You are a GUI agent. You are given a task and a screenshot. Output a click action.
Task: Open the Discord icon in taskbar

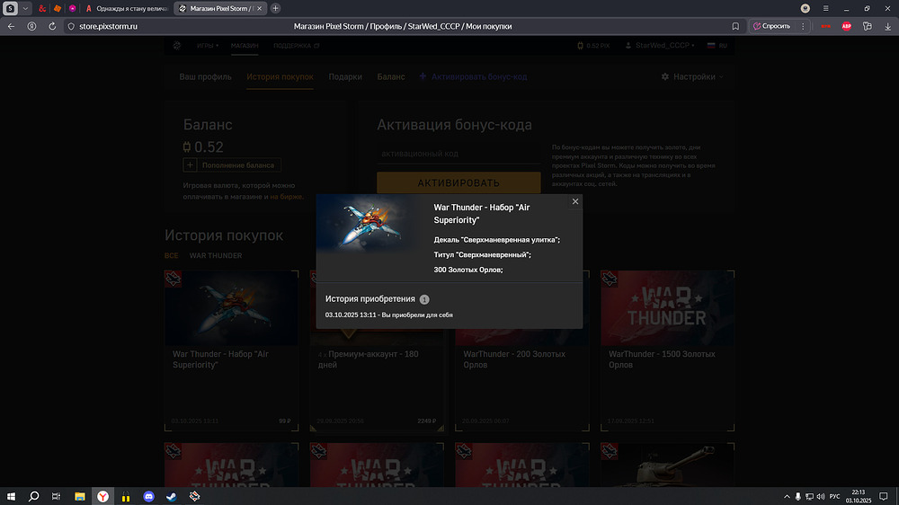[149, 496]
